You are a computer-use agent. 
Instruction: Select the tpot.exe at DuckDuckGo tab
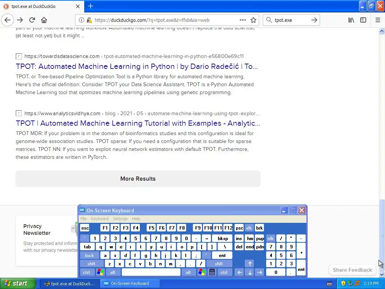tap(42, 6)
